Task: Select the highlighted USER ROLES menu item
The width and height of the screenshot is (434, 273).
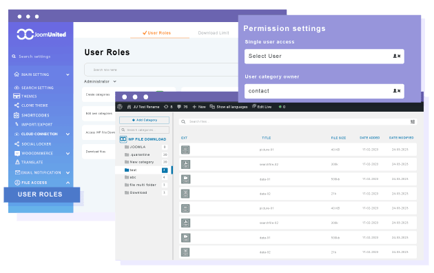Action: click(x=41, y=194)
